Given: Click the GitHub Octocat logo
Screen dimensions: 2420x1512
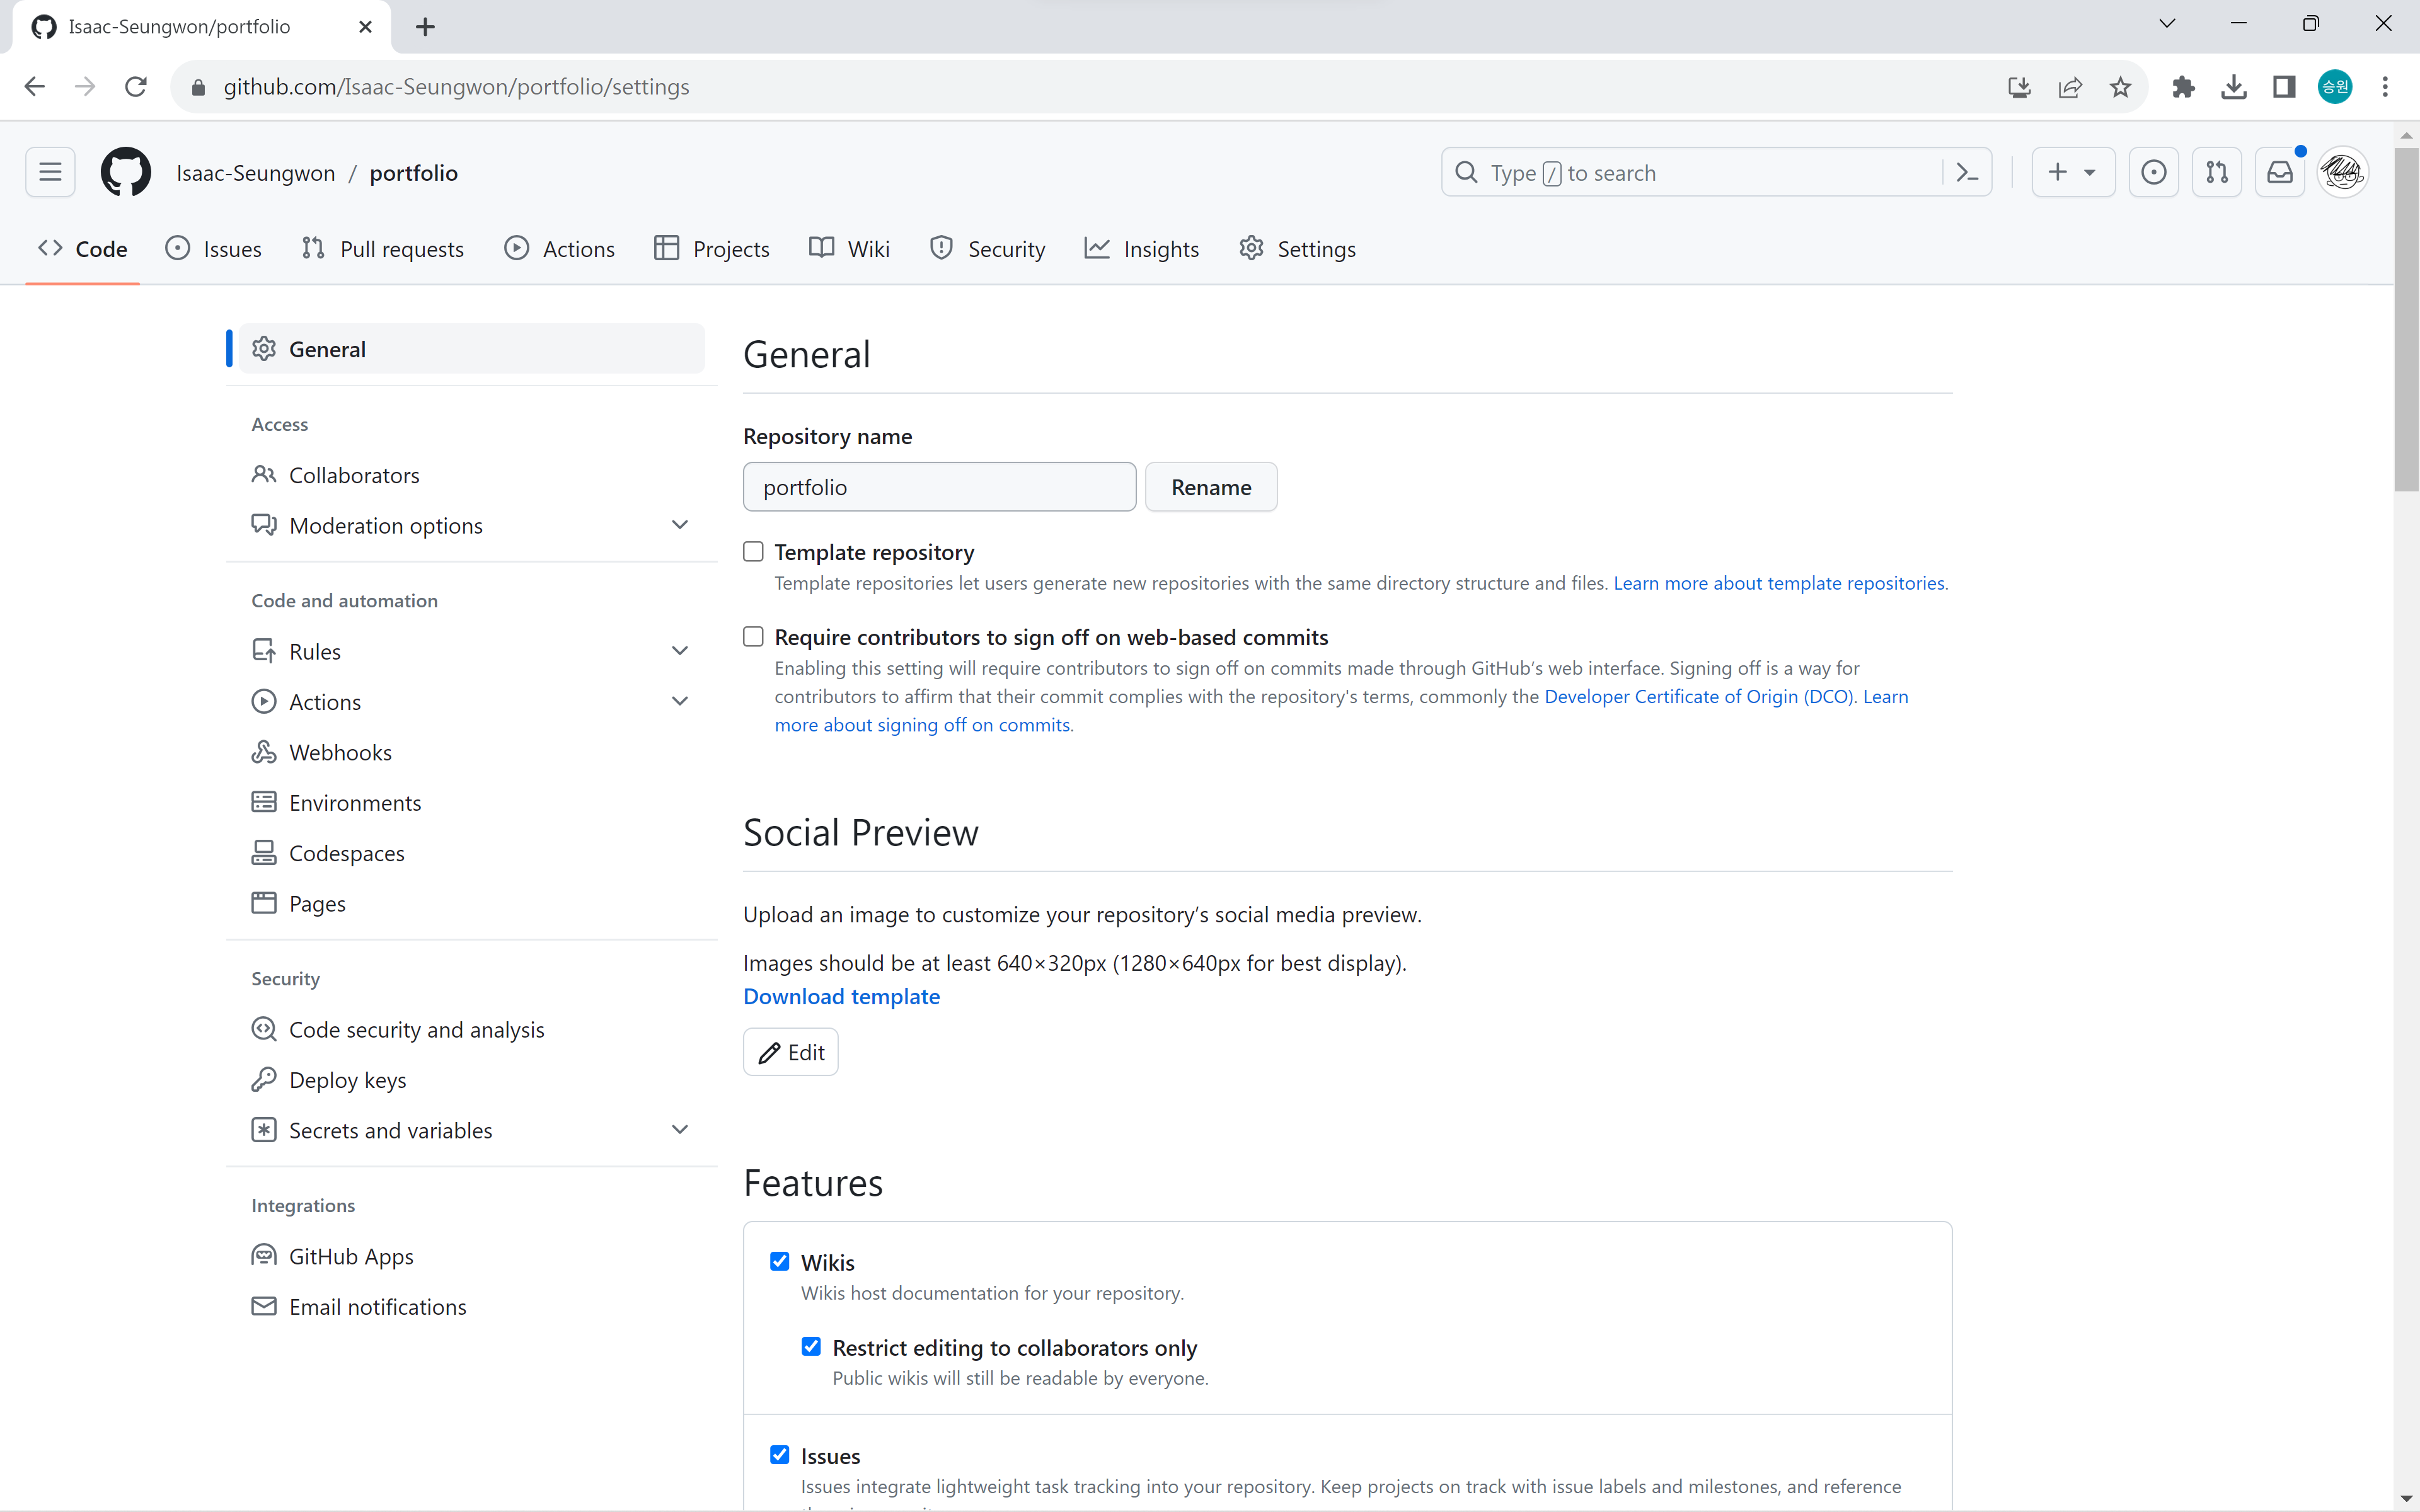Looking at the screenshot, I should click(x=126, y=172).
